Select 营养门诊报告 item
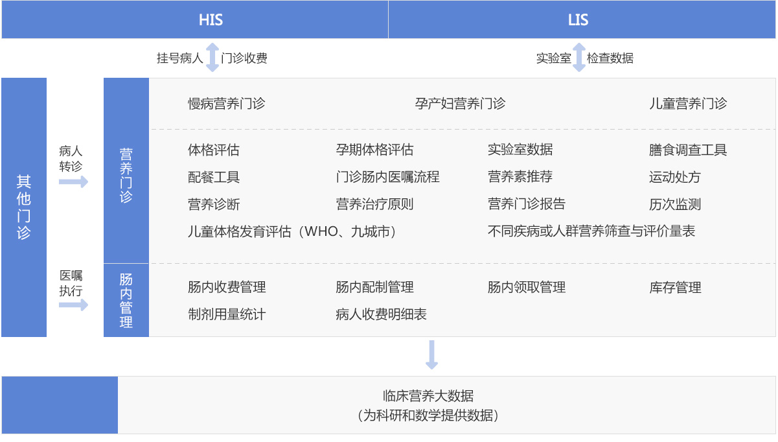The height and width of the screenshot is (442, 778). 527,204
